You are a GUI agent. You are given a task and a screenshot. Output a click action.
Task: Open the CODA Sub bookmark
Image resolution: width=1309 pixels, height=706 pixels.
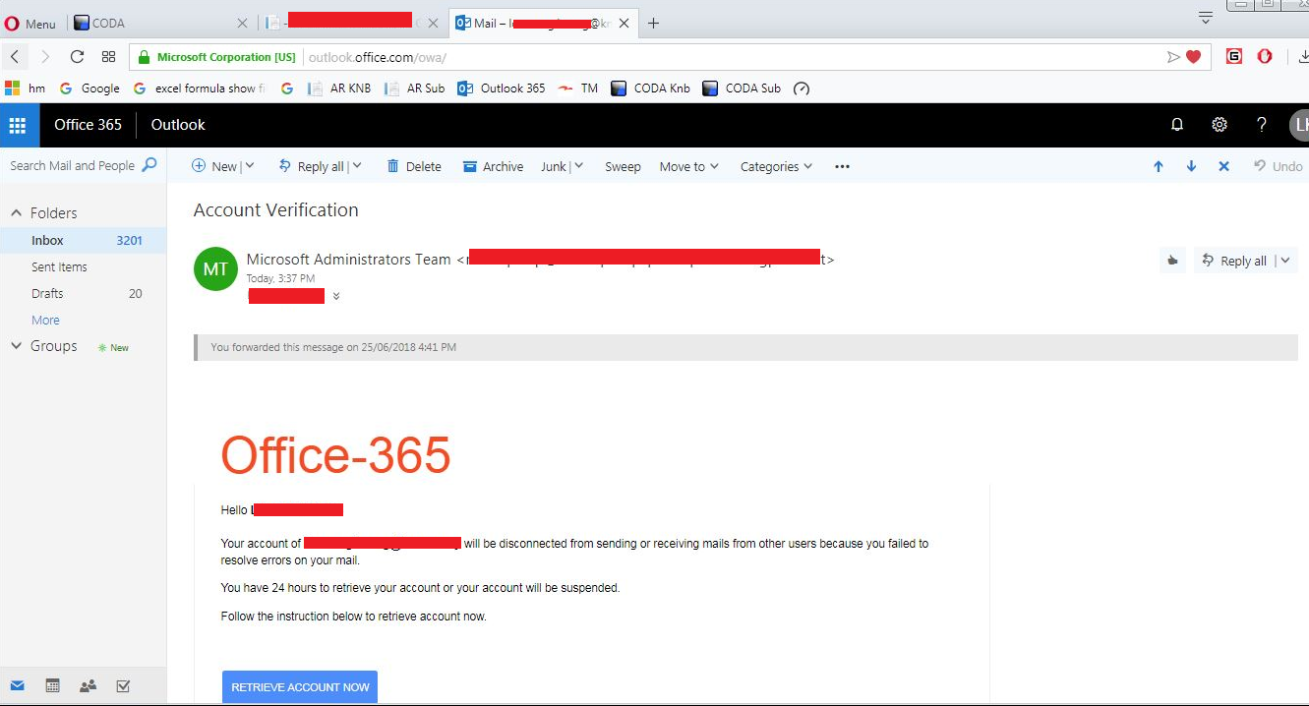point(742,88)
